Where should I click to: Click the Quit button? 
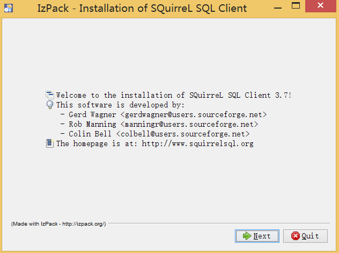305,236
